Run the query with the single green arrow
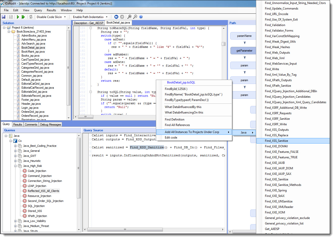This screenshot has height=239, width=335. tap(18, 17)
